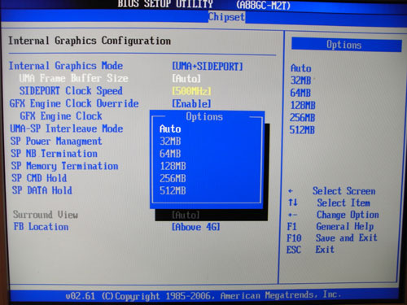Click the left-arrow Select Screen icon
This screenshot has width=407, height=305.
[x=291, y=191]
